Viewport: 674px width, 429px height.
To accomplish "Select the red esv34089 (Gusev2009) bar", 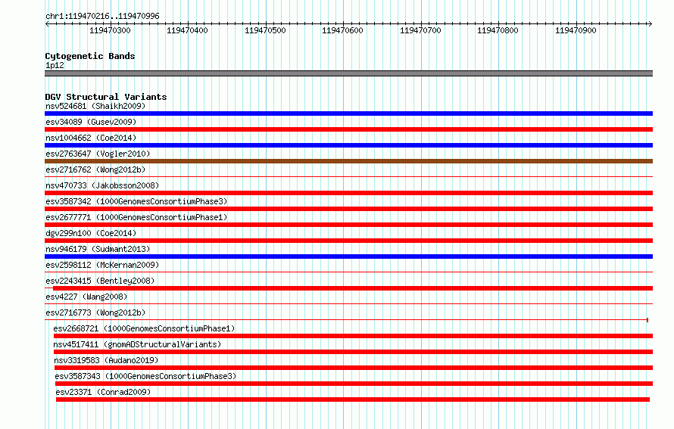I will click(348, 129).
